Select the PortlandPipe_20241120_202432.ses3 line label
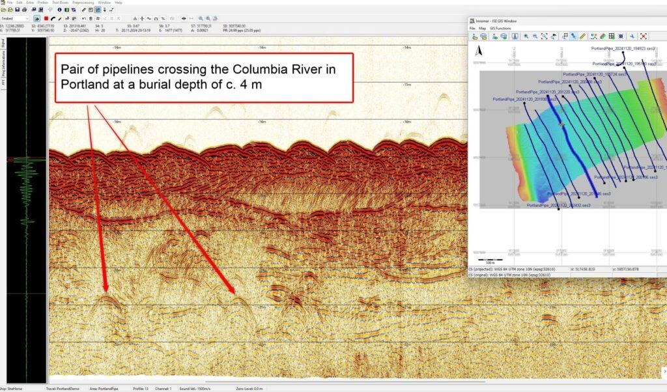Viewport: 667px width, 392px height. pos(559,205)
